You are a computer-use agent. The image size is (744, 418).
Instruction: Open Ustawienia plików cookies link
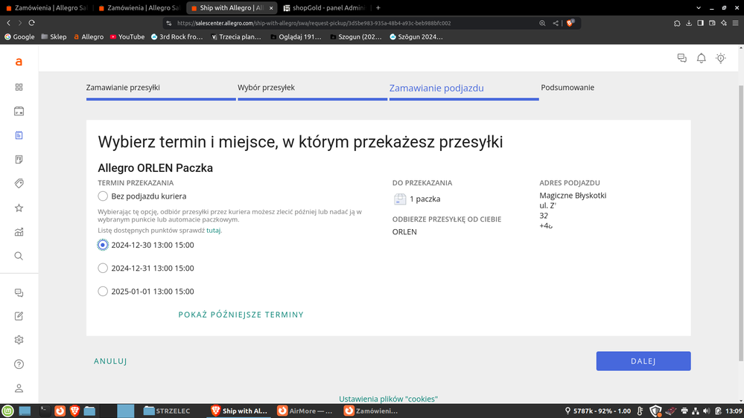pyautogui.click(x=388, y=399)
